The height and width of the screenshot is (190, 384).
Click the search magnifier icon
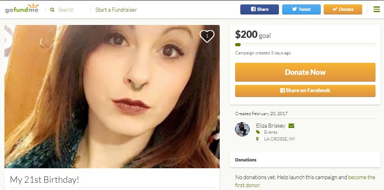tap(52, 10)
